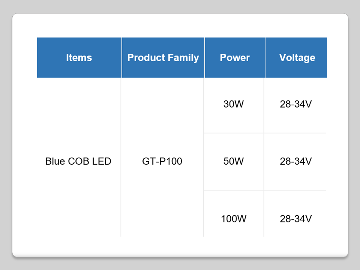
Task: Click the Blue COB LED cell
Action: [x=78, y=161]
